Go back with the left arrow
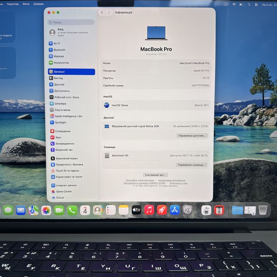This screenshot has height=277, width=277. (102, 12)
